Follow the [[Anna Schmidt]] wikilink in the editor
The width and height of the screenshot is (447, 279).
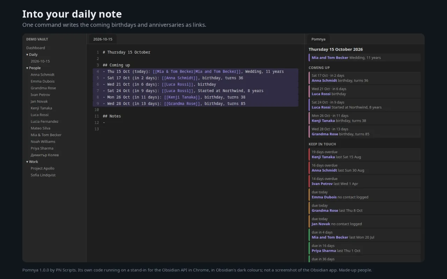click(180, 78)
